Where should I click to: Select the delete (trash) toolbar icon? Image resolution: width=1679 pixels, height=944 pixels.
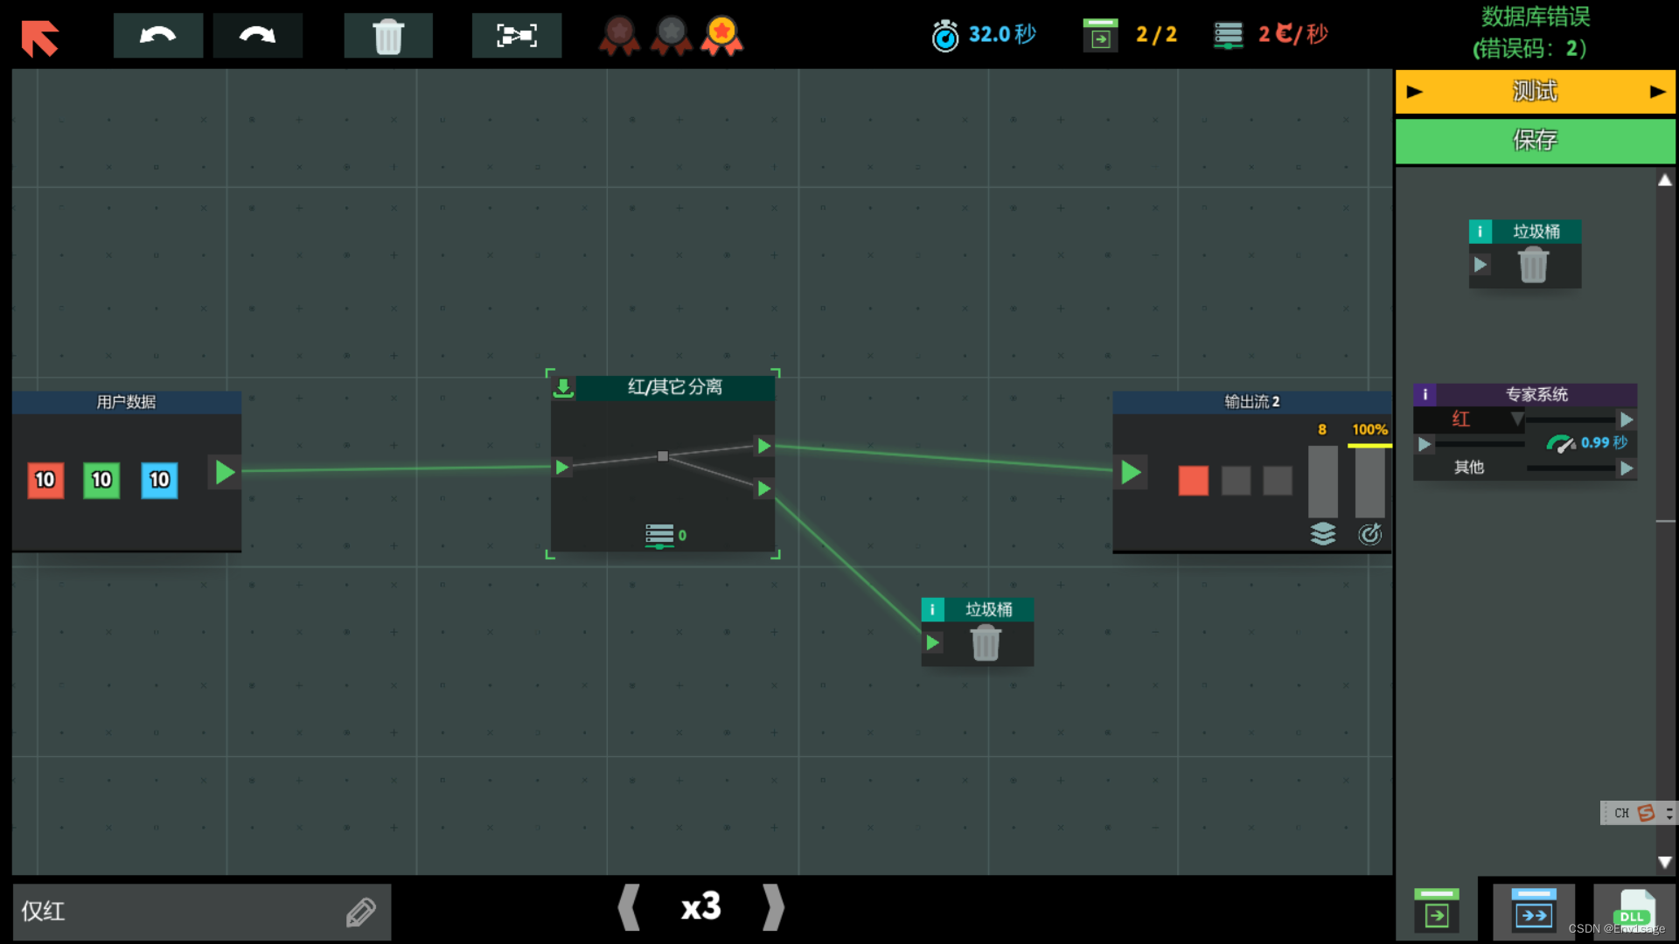click(388, 35)
